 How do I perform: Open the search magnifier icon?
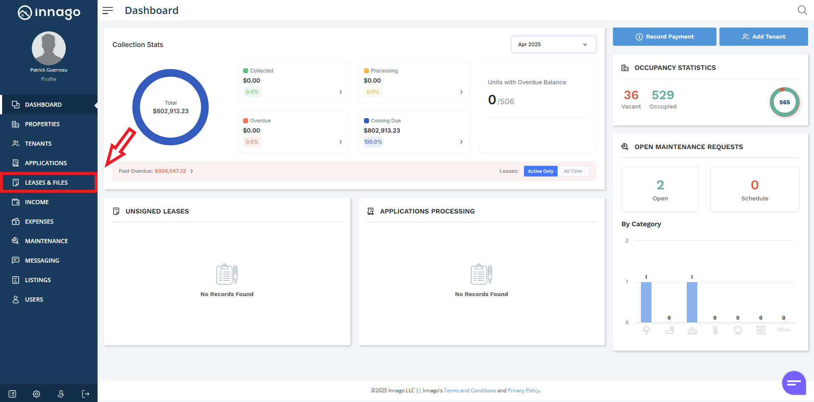(802, 10)
